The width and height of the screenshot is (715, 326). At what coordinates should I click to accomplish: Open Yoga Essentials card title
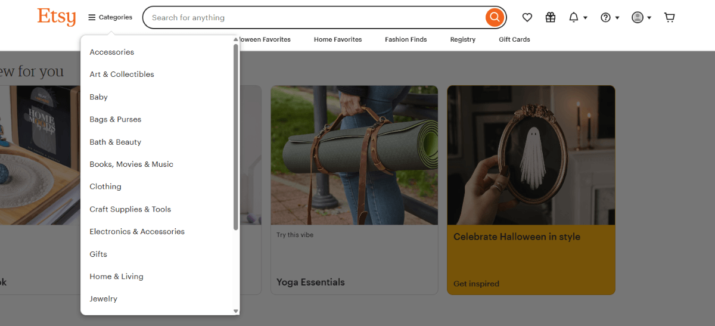(x=310, y=282)
